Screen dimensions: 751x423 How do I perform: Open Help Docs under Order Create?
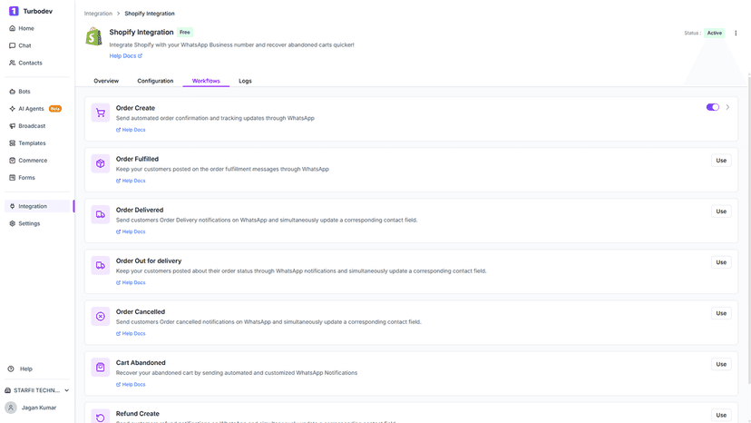click(131, 130)
